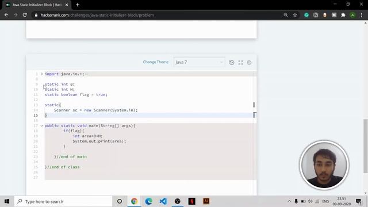Click the address bar URL
The height and width of the screenshot is (207, 368).
coord(97,15)
